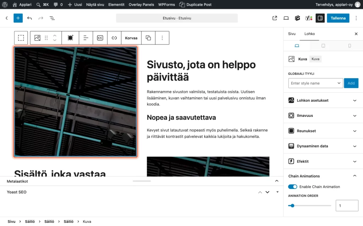Open the striped plugin panel icon in header
Image resolution: width=363 pixels, height=226 pixels.
point(297,18)
